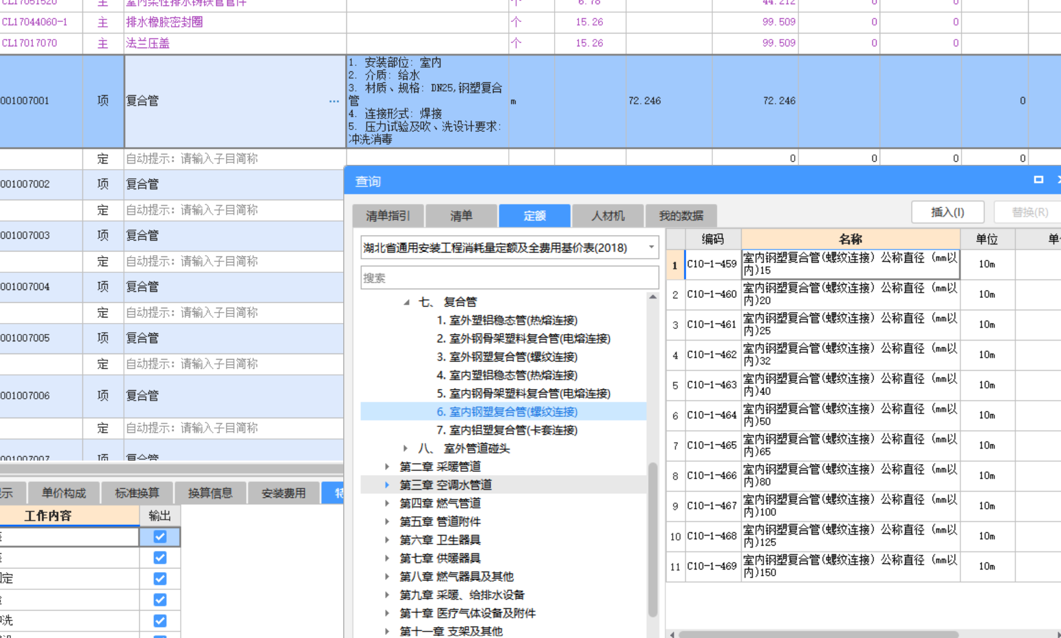Open the 我的数据 tab
1061x638 pixels.
(681, 216)
